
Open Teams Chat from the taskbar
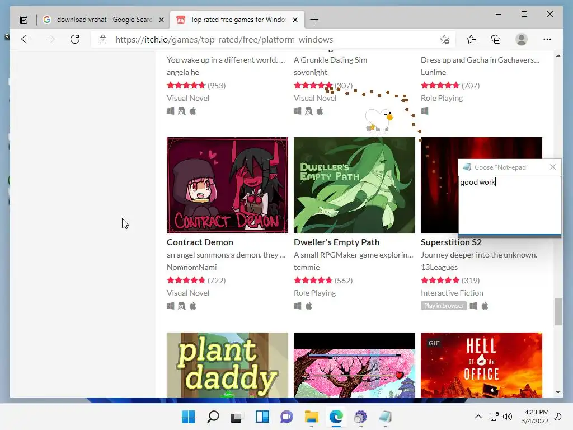pyautogui.click(x=286, y=417)
